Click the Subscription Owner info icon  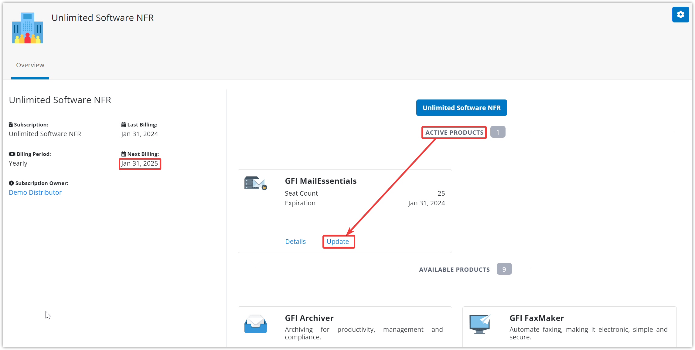[12, 183]
